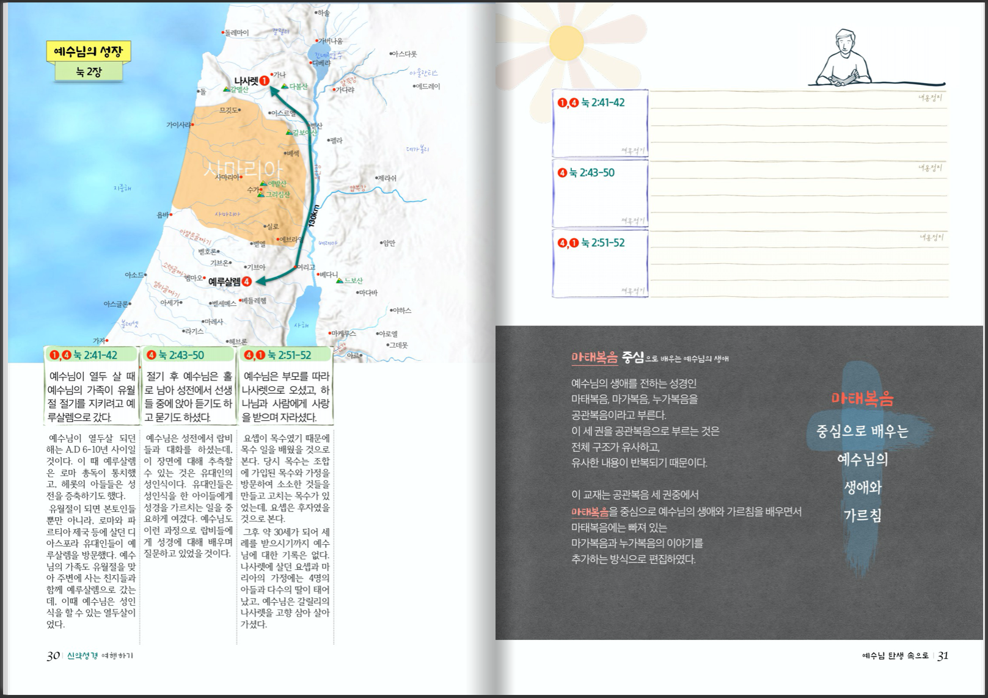Click the 지중해 sea label

122,188
